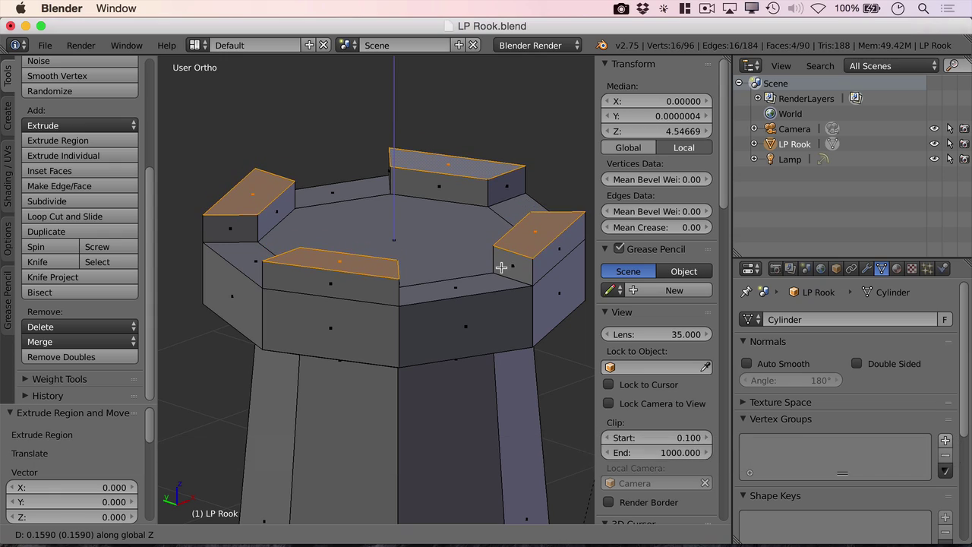Click the Camera data icon in the outliner

(x=832, y=129)
